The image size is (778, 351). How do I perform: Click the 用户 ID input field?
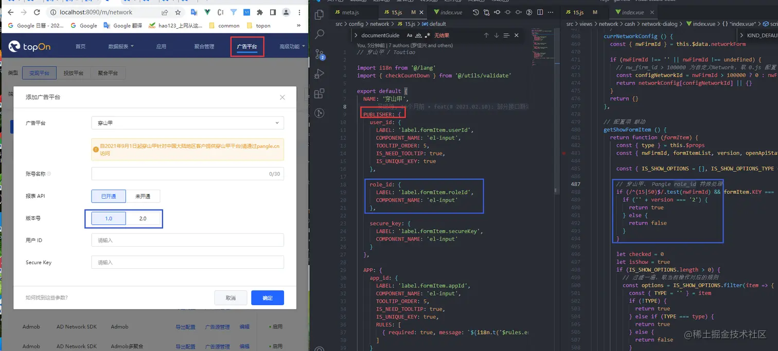click(187, 240)
